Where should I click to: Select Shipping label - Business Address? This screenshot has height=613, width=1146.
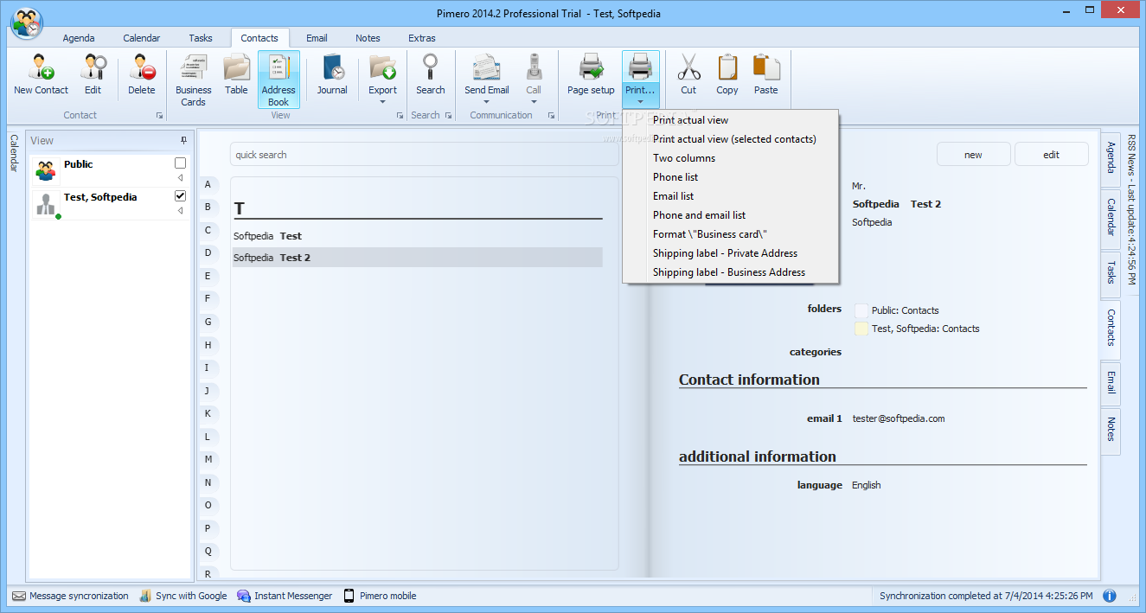click(730, 272)
